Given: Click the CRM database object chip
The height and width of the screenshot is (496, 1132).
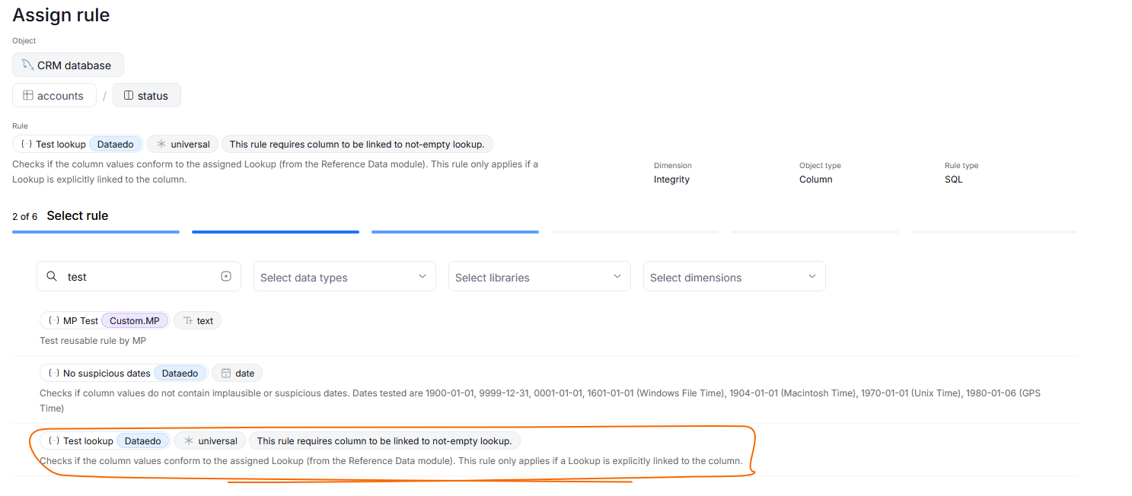Looking at the screenshot, I should click(68, 65).
